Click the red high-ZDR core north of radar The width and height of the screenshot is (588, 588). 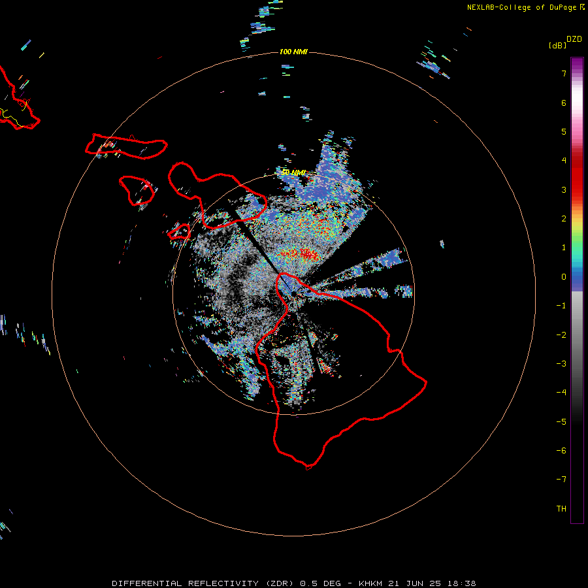coord(302,254)
